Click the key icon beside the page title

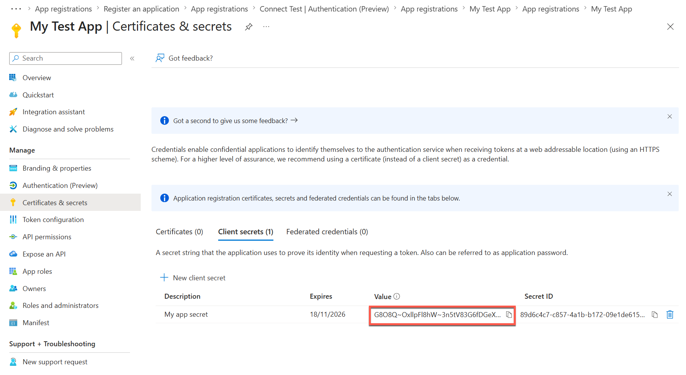click(x=16, y=31)
